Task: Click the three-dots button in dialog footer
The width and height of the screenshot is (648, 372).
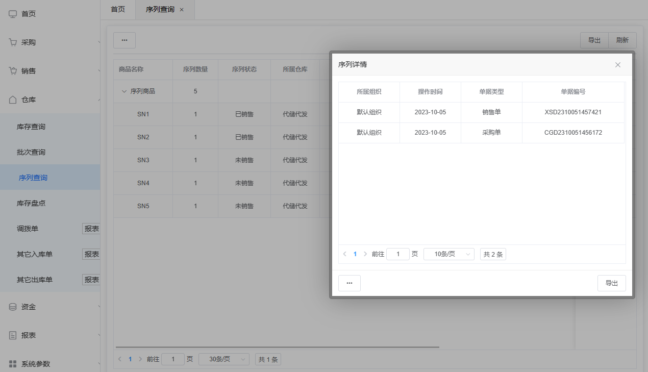Action: coord(350,283)
